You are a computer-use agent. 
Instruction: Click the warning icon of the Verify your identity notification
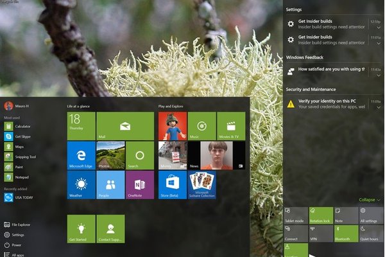[x=291, y=104]
